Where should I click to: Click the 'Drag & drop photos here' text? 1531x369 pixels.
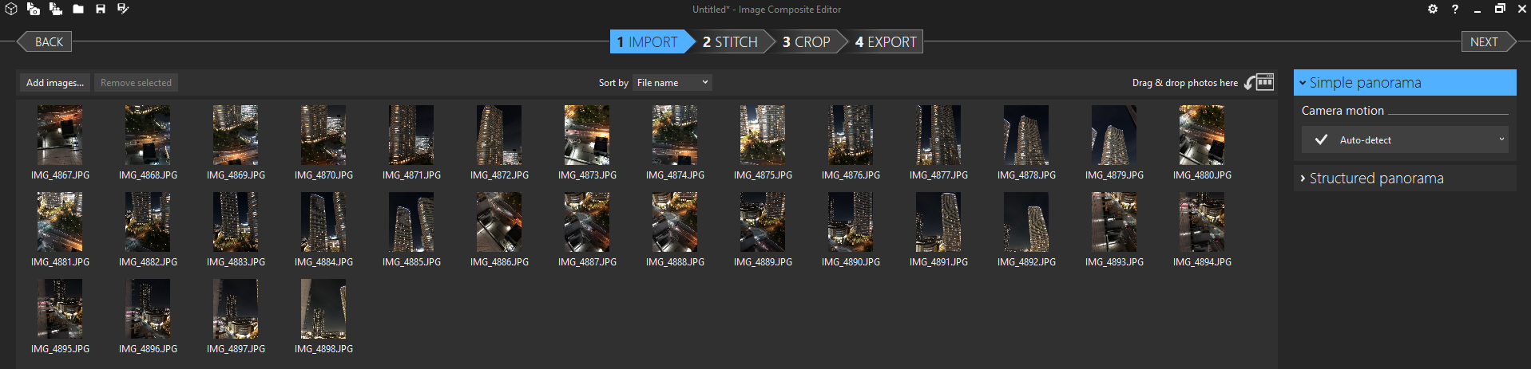point(1185,83)
